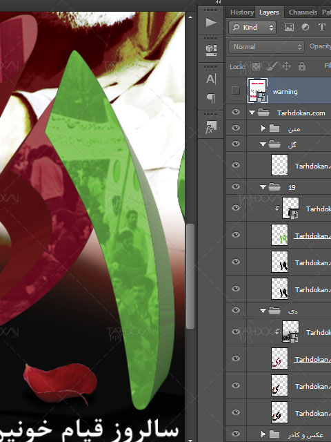Click the متن group folder icon
Viewport: 331px width, 442px height.
(274, 128)
